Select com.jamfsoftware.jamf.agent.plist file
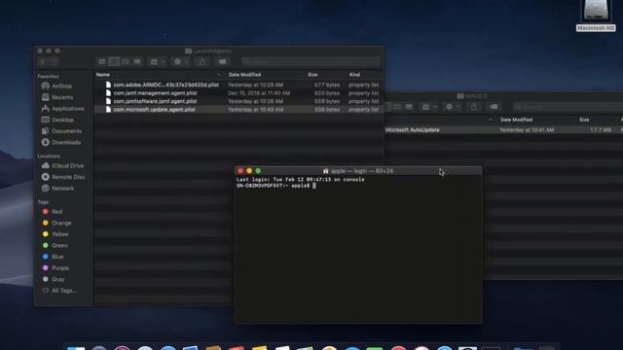The width and height of the screenshot is (623, 350). click(x=238, y=101)
